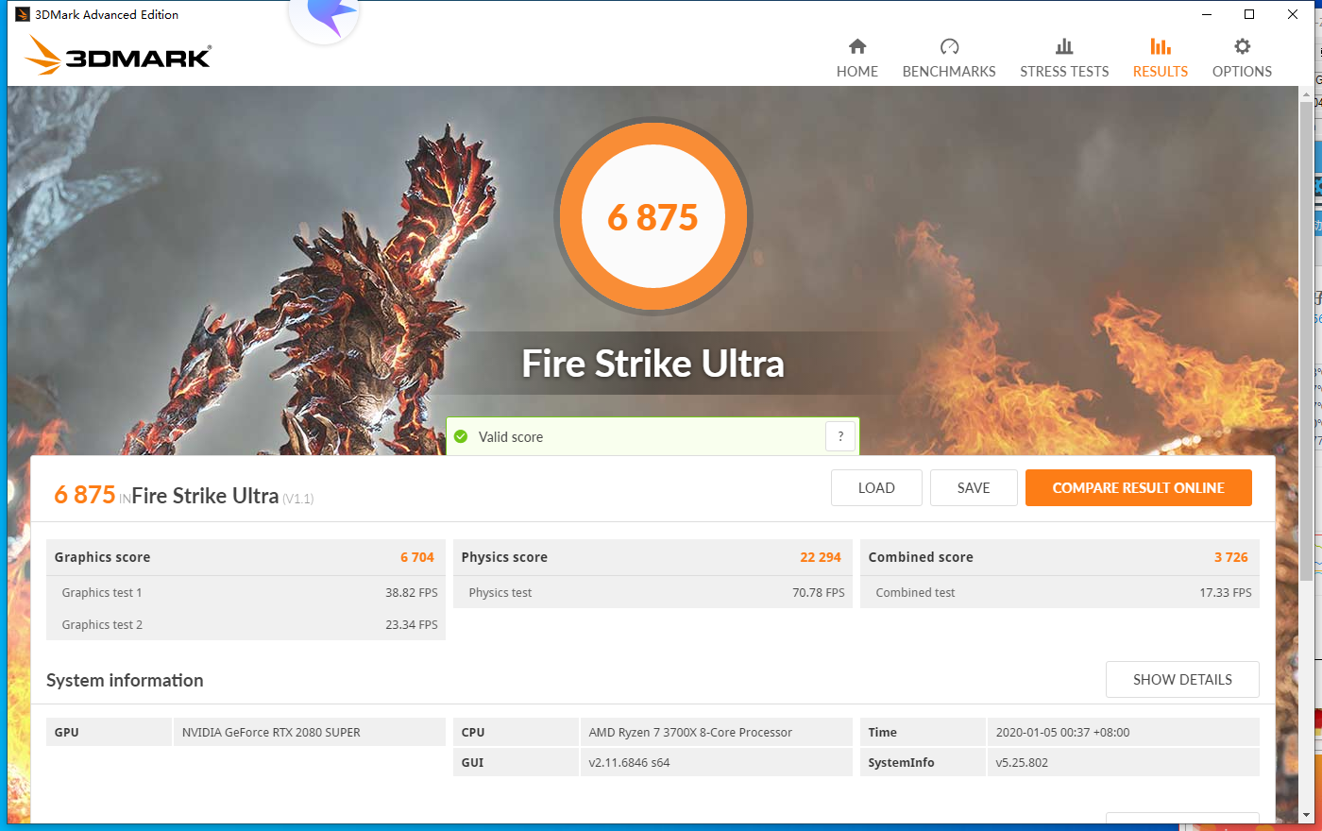Click the System information heading
Viewport: 1322px width, 831px height.
[125, 681]
